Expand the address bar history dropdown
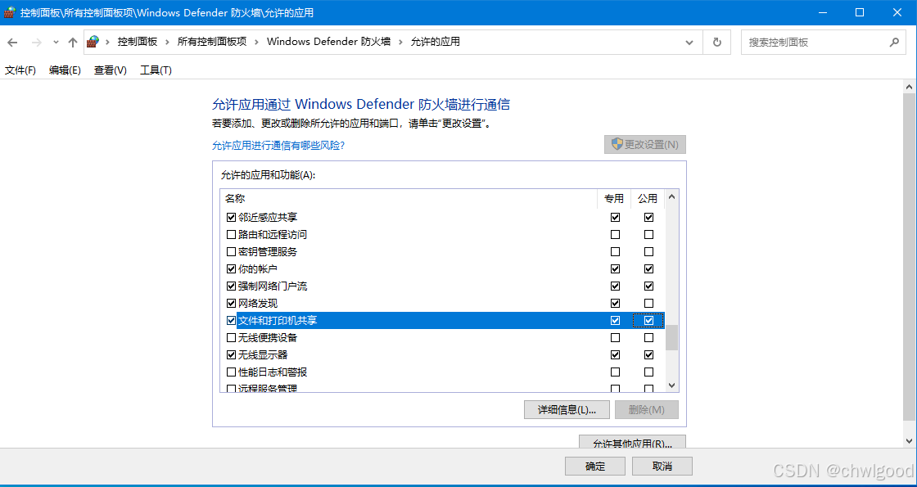 tap(690, 42)
